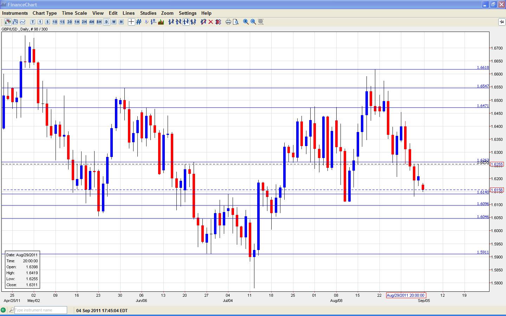
Task: Click the status bar date and time
Action: pos(102,310)
